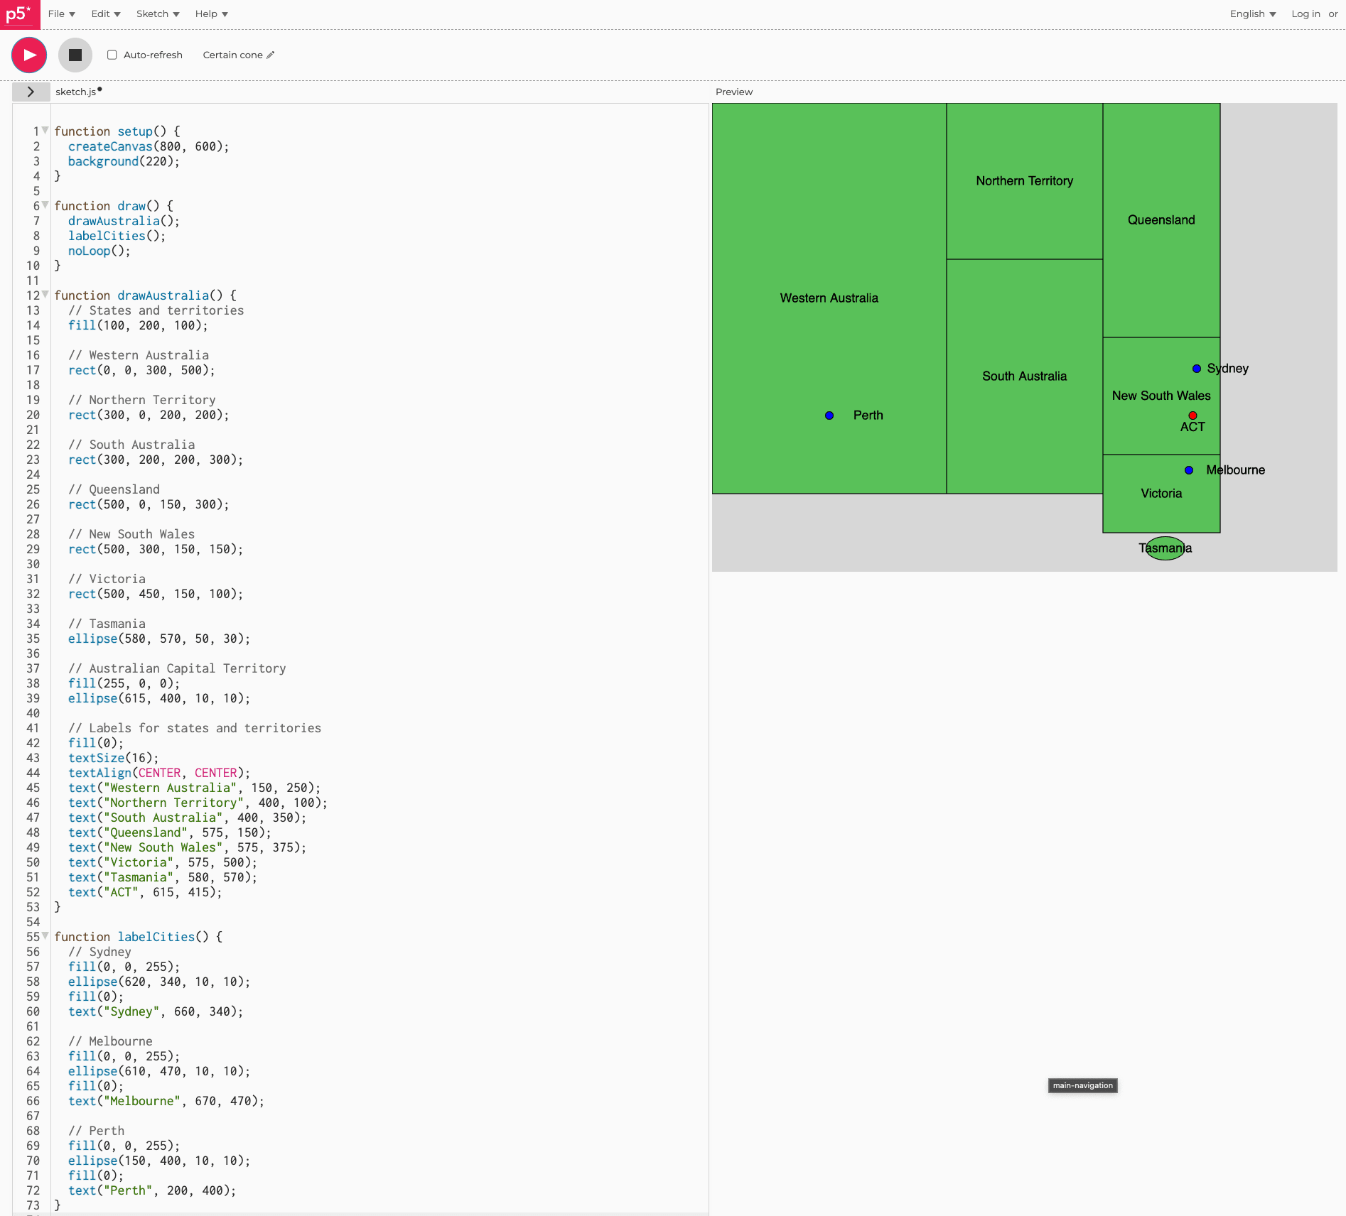Fold the drawAustralia function code block
The height and width of the screenshot is (1216, 1346).
45,295
